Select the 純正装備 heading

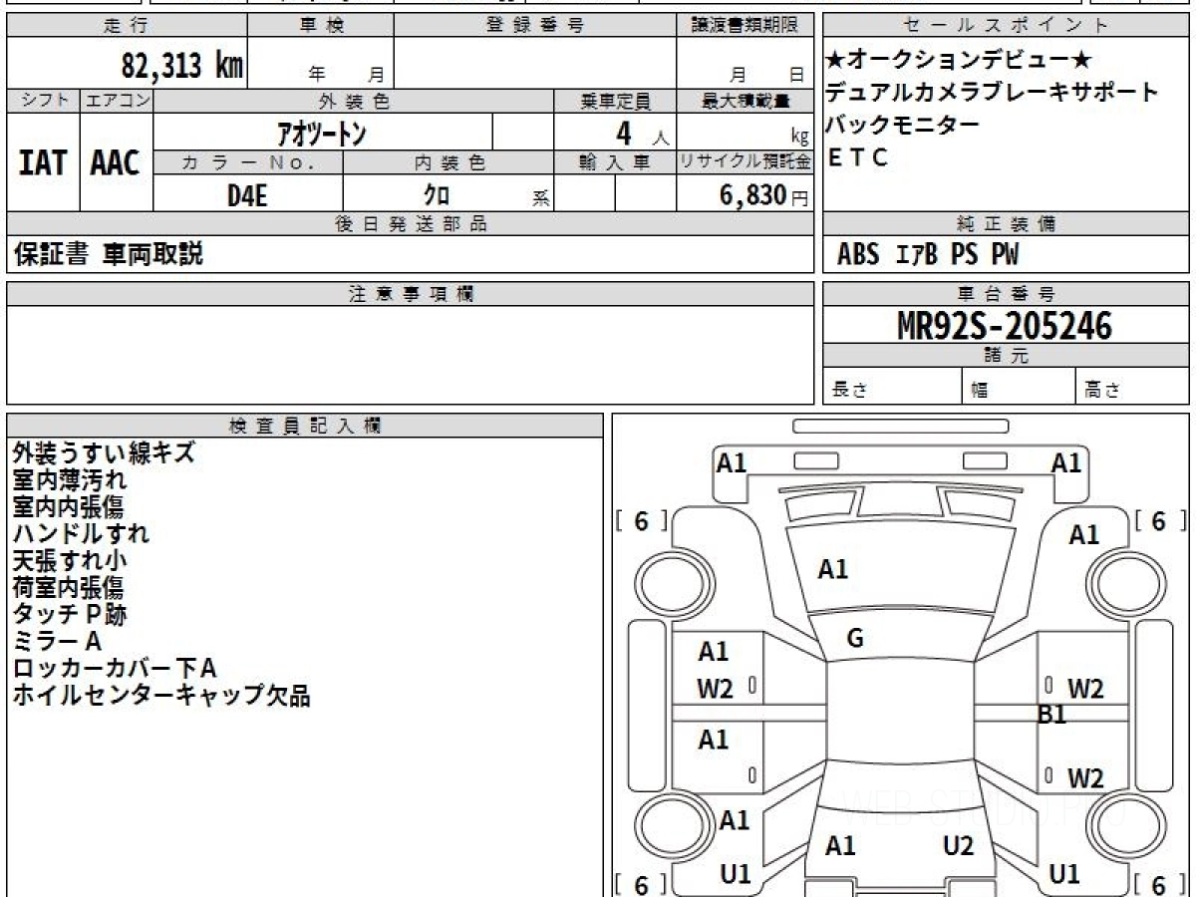[1007, 224]
